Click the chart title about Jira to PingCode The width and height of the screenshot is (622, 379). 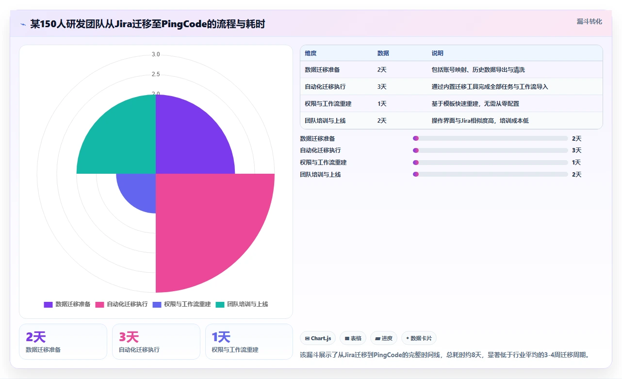point(147,24)
